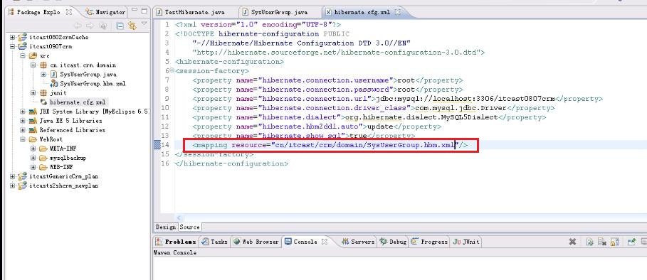Expand the WEB-INF folder
The width and height of the screenshot is (647, 280).
tap(33, 167)
